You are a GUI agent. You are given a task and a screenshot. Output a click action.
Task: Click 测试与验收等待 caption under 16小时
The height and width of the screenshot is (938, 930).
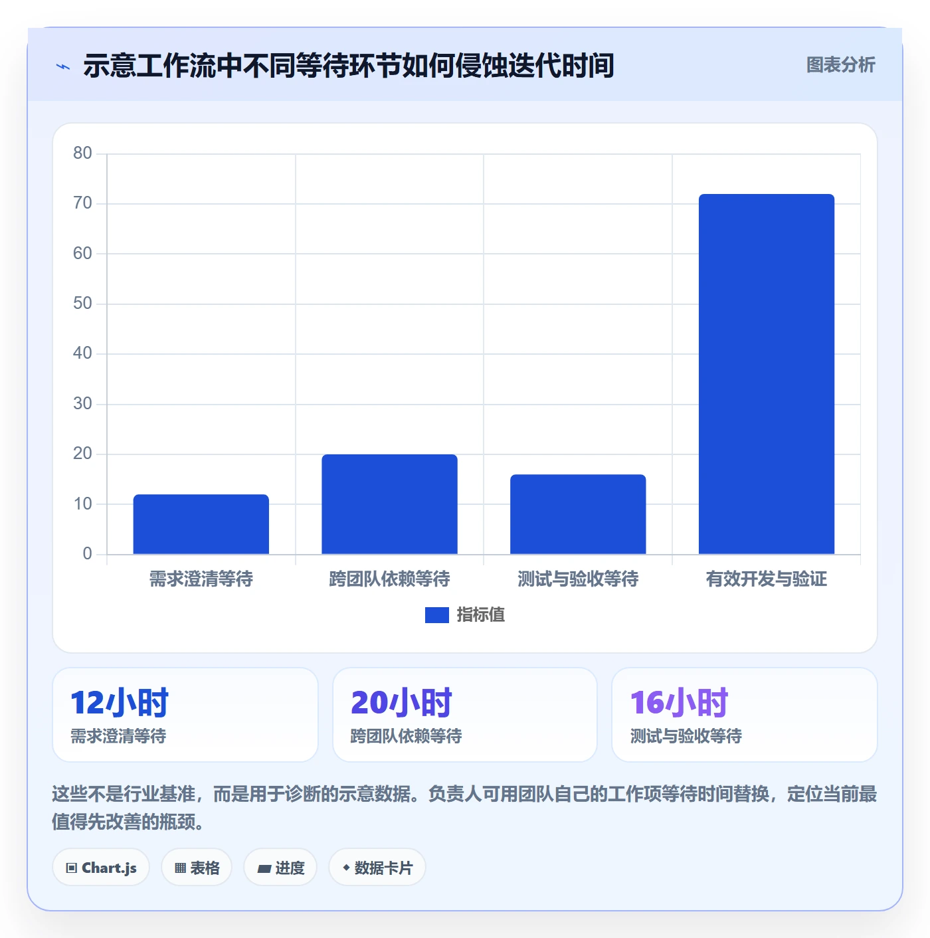686,736
